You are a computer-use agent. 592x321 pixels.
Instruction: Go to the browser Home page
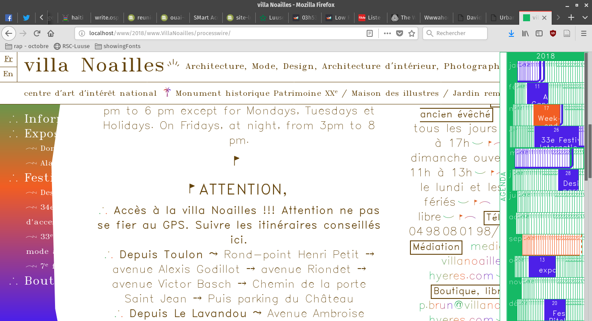tap(51, 33)
